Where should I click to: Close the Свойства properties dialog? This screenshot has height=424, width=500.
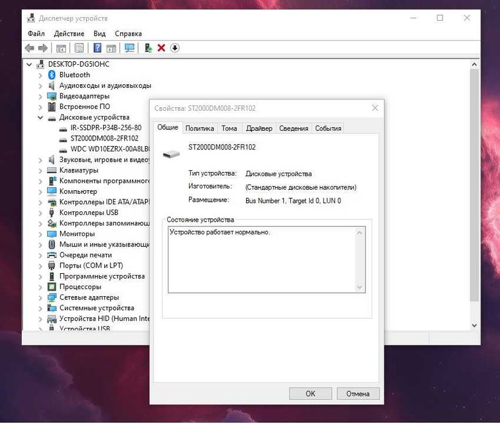point(375,108)
